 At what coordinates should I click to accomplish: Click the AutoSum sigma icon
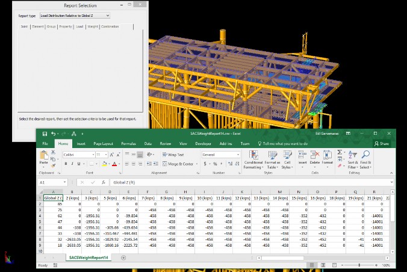pyautogui.click(x=340, y=152)
